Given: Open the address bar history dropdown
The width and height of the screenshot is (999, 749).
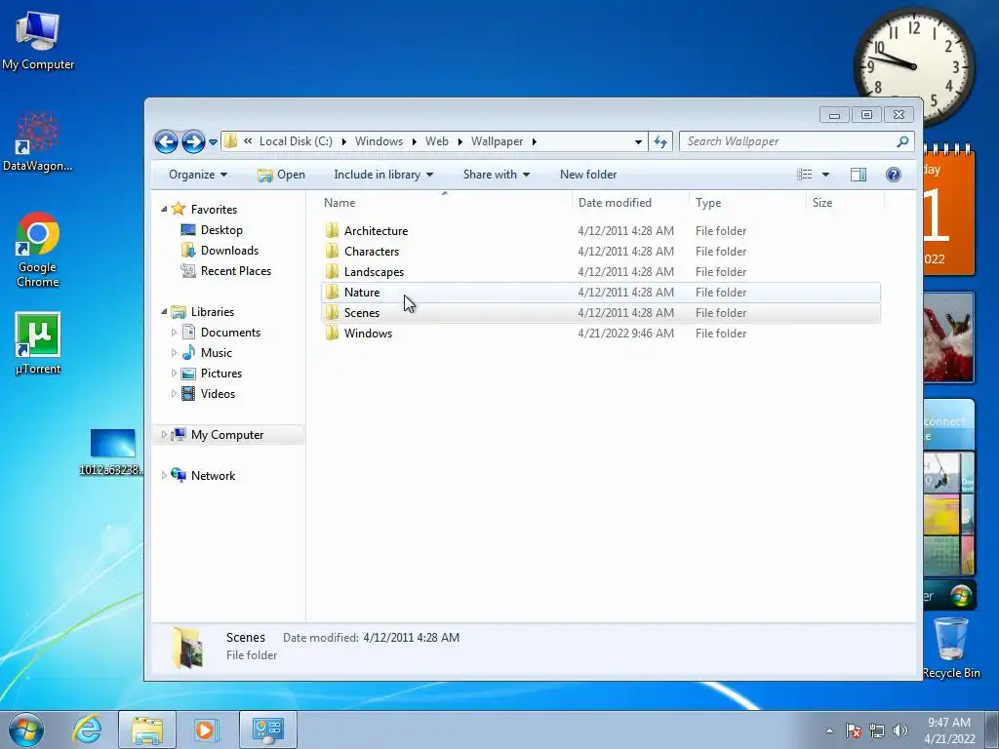Looking at the screenshot, I should coord(638,142).
